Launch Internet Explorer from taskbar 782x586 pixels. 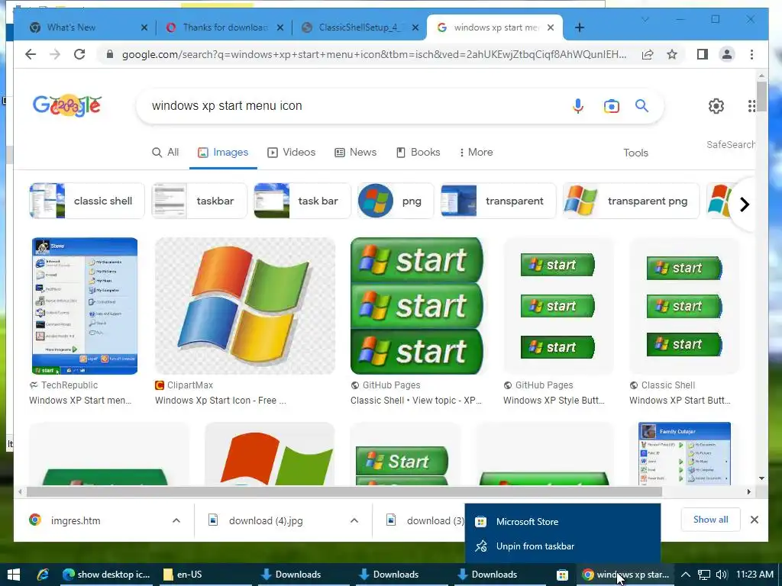coord(43,575)
